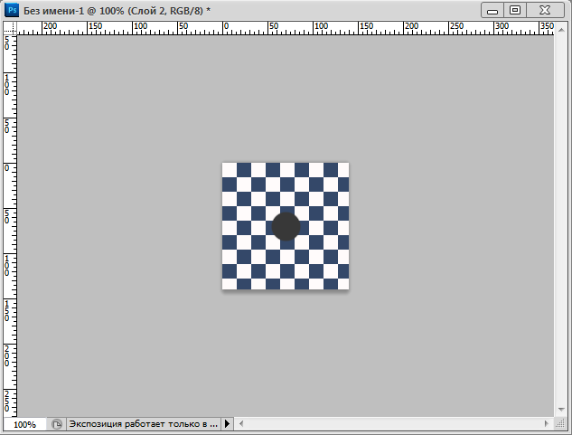Close the Без имени-1 document
The width and height of the screenshot is (572, 435).
tap(547, 10)
